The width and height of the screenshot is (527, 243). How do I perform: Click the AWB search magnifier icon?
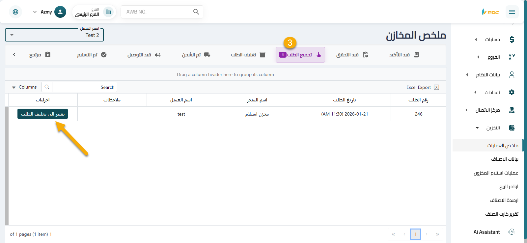(x=196, y=12)
